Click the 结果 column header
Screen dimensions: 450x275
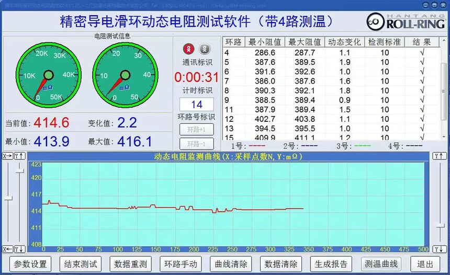(422, 42)
